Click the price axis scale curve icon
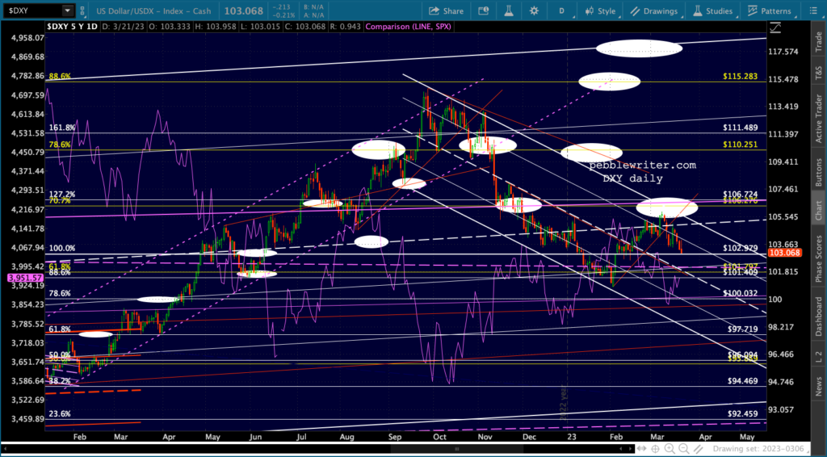The height and width of the screenshot is (457, 827). coord(775,27)
